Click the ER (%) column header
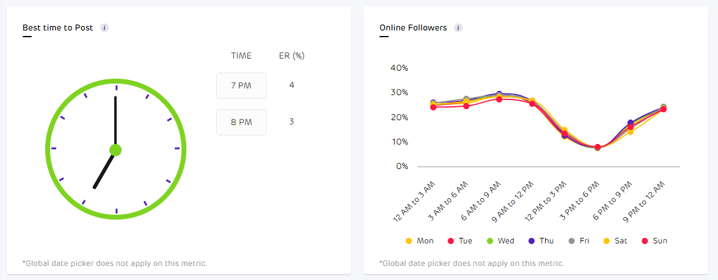The image size is (718, 280). point(291,56)
